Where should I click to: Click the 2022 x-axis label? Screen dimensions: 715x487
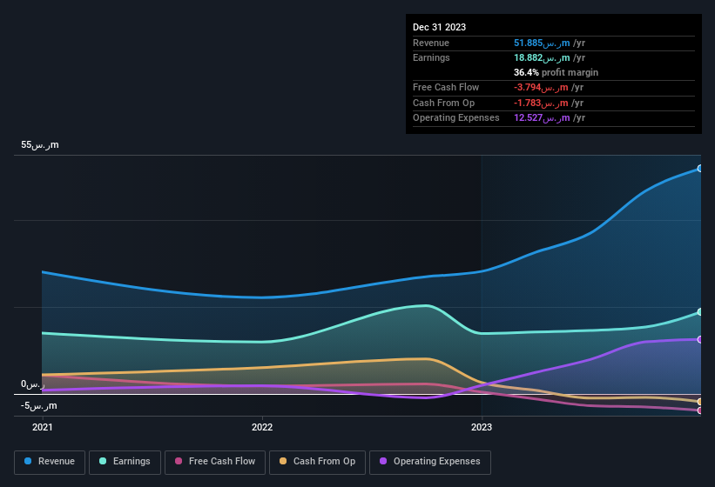click(262, 427)
